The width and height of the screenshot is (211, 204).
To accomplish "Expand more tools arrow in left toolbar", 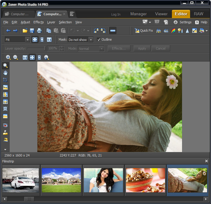I will coord(5,149).
